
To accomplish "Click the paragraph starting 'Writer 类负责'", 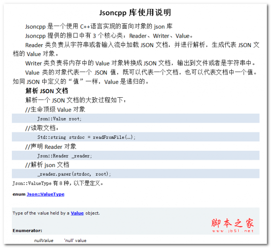I will tap(140, 63).
